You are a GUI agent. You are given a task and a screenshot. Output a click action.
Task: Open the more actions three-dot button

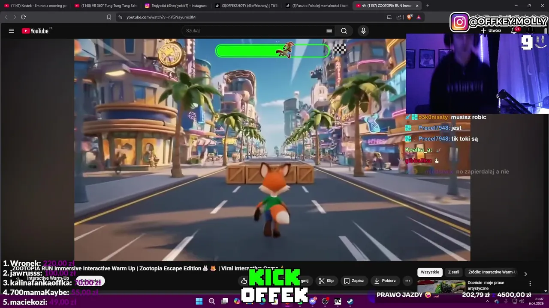pos(407,281)
